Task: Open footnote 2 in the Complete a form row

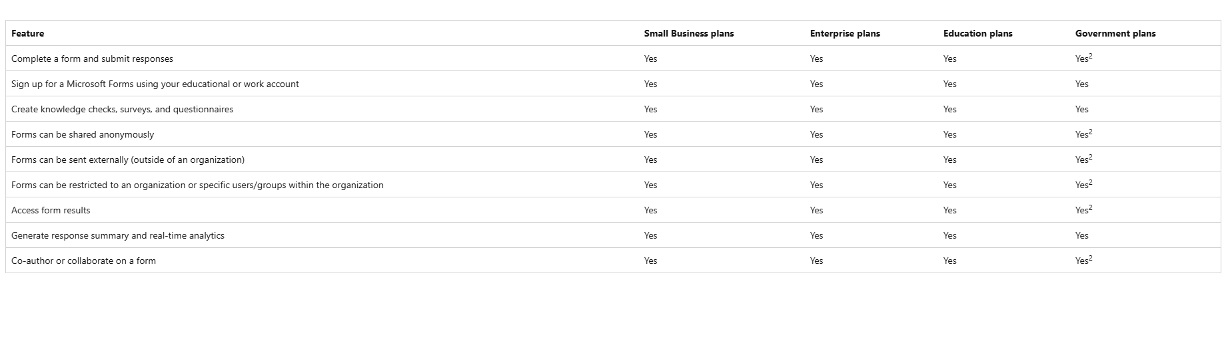Action: point(1091,56)
